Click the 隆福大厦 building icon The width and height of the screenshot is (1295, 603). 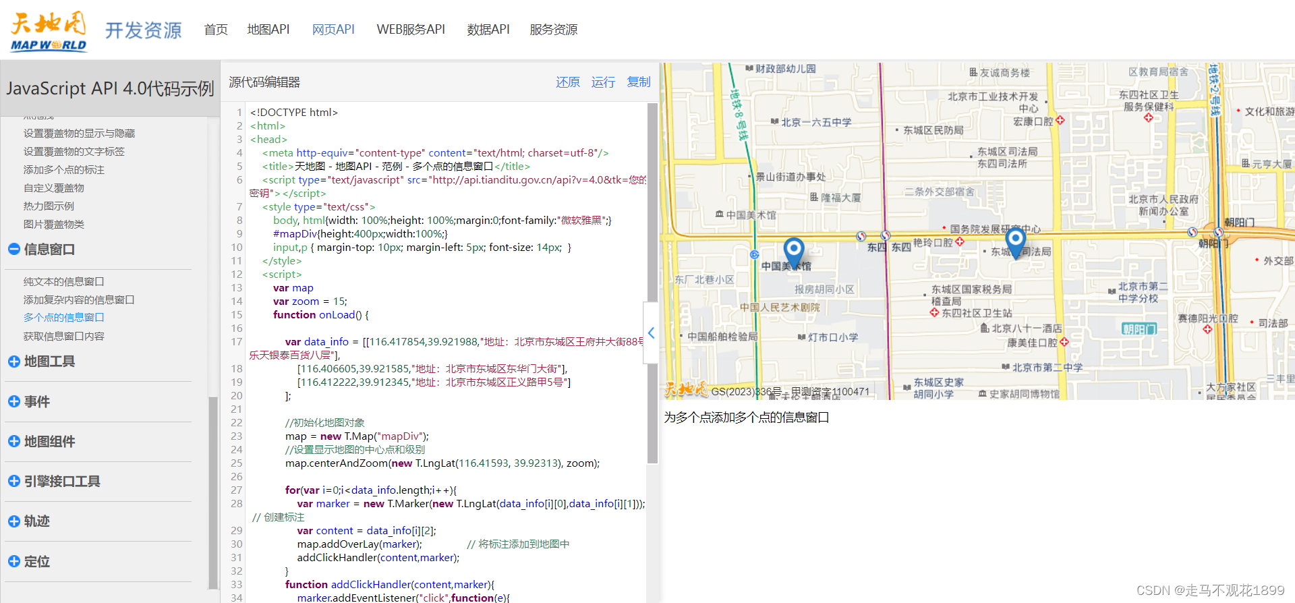814,198
